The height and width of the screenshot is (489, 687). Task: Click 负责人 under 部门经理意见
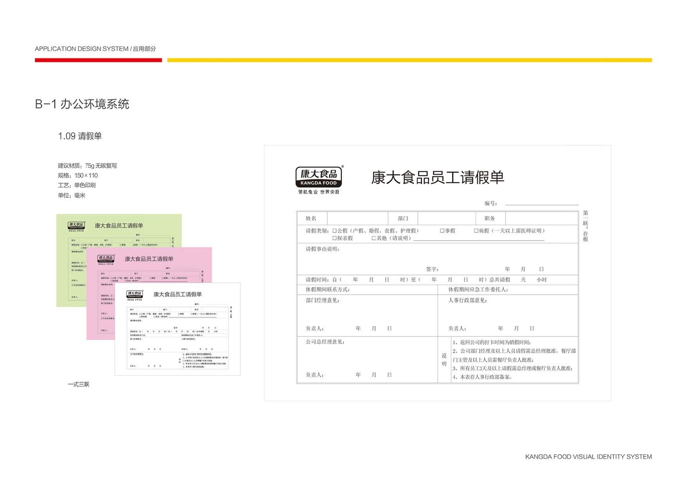coord(315,329)
